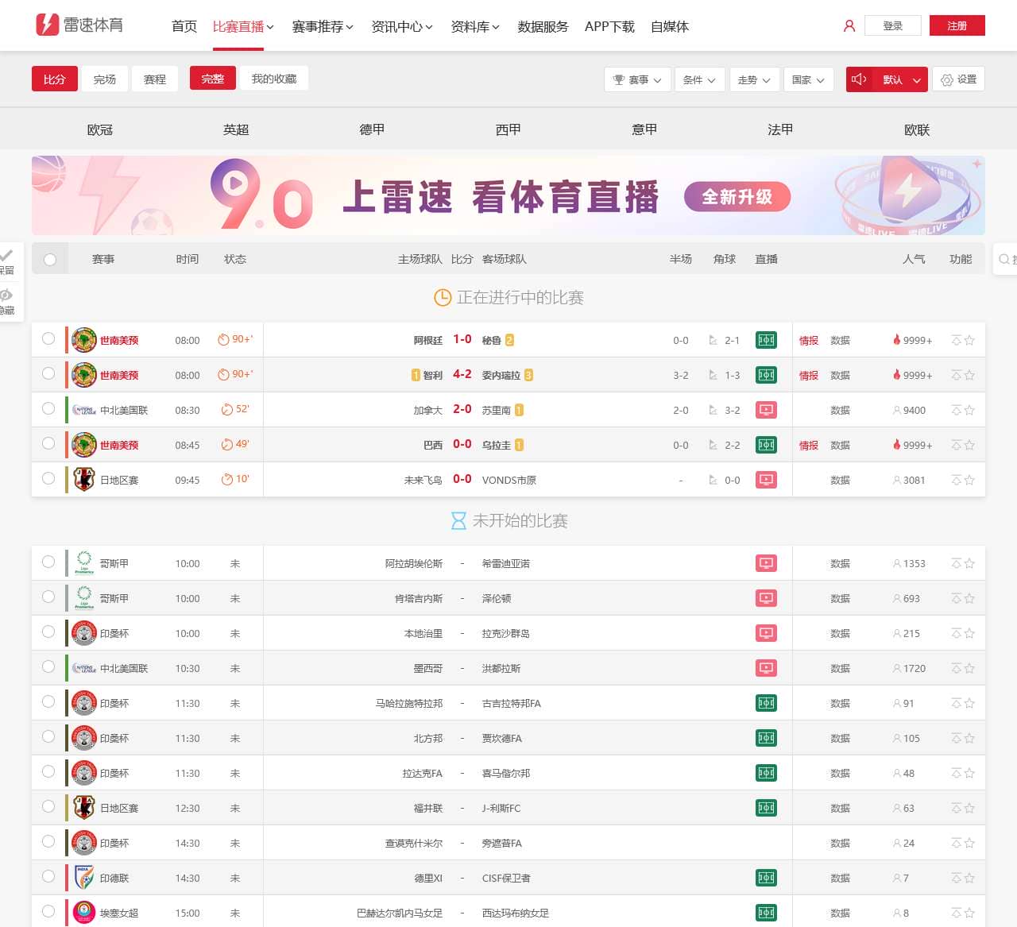Favorite the 阿根廷 vs 秘鲁 match star

[969, 340]
